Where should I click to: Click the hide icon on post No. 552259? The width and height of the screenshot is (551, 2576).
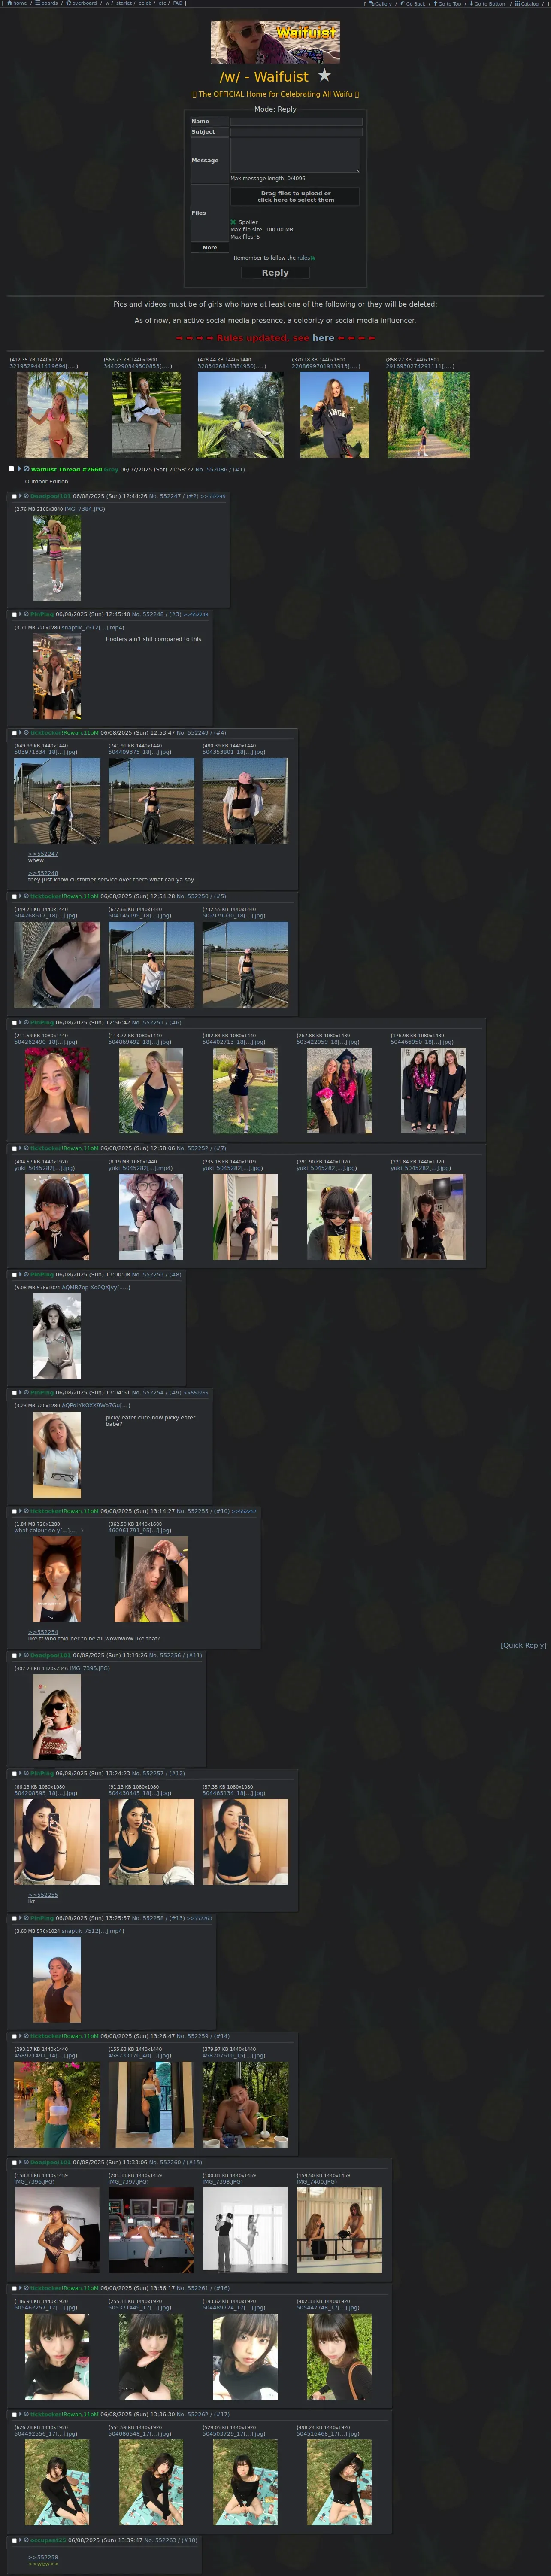[x=26, y=2036]
